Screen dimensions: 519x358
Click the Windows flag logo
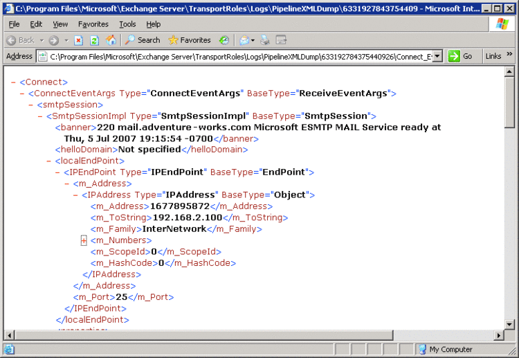point(502,24)
